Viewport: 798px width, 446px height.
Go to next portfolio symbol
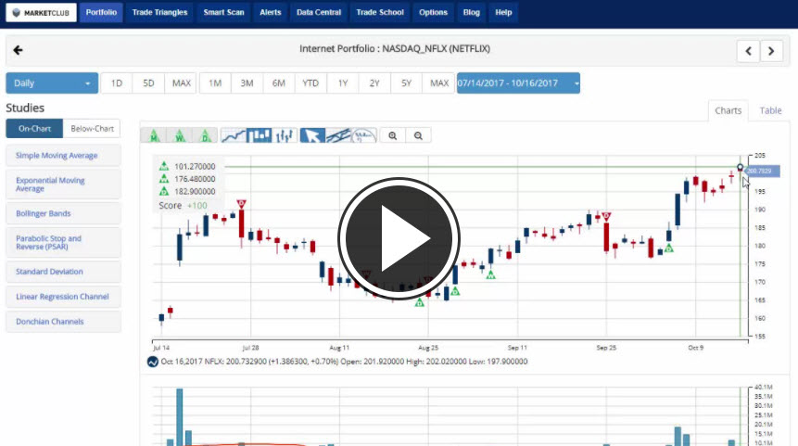[x=771, y=51]
